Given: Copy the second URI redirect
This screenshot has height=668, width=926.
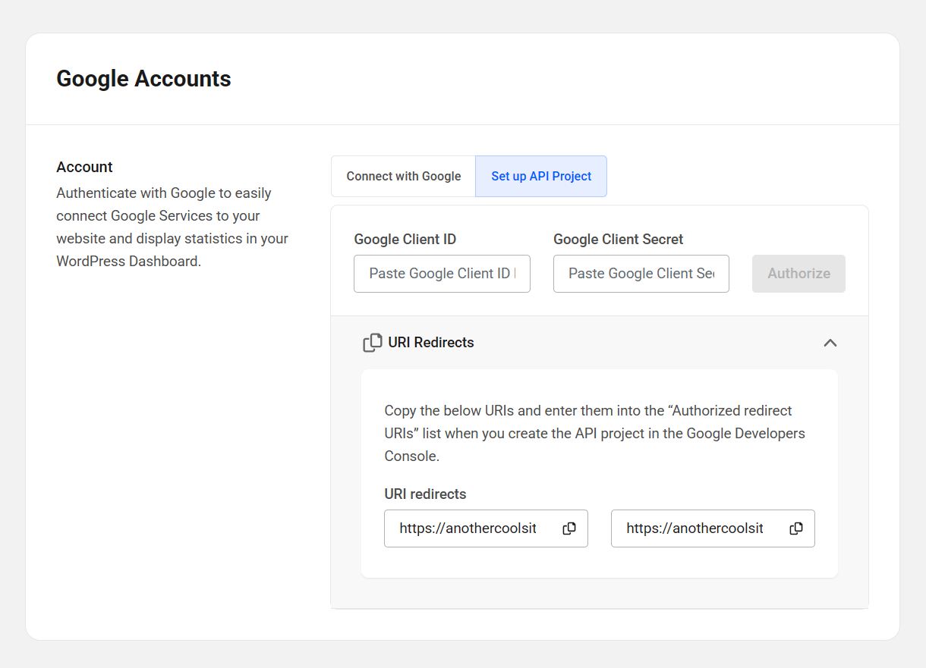Looking at the screenshot, I should pos(796,528).
